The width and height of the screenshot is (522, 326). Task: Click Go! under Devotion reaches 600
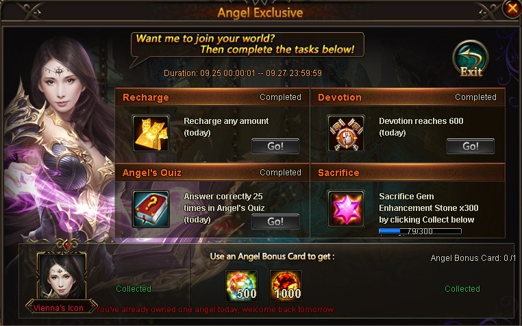471,146
